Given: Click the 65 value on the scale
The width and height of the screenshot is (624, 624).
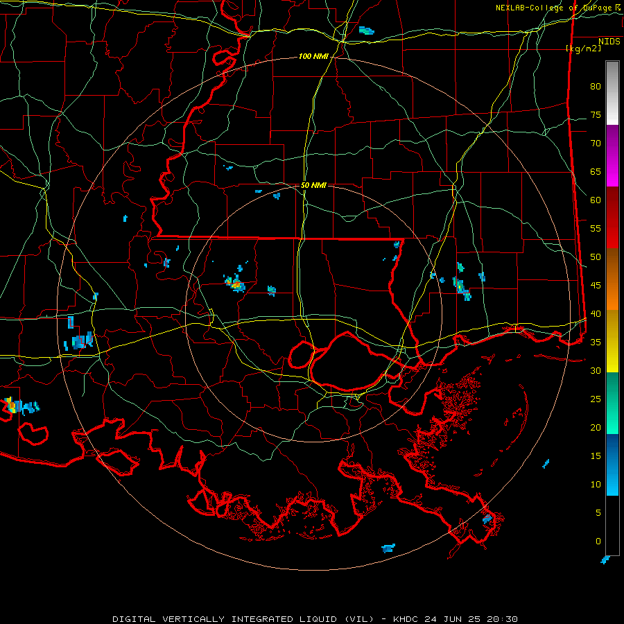Looking at the screenshot, I should click(596, 172).
